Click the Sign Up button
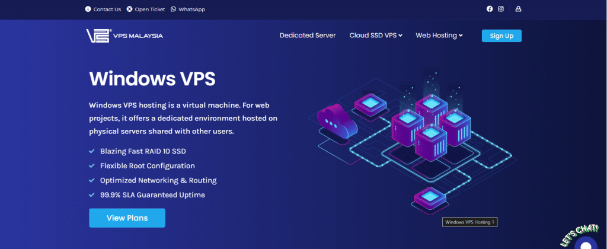 coord(501,36)
